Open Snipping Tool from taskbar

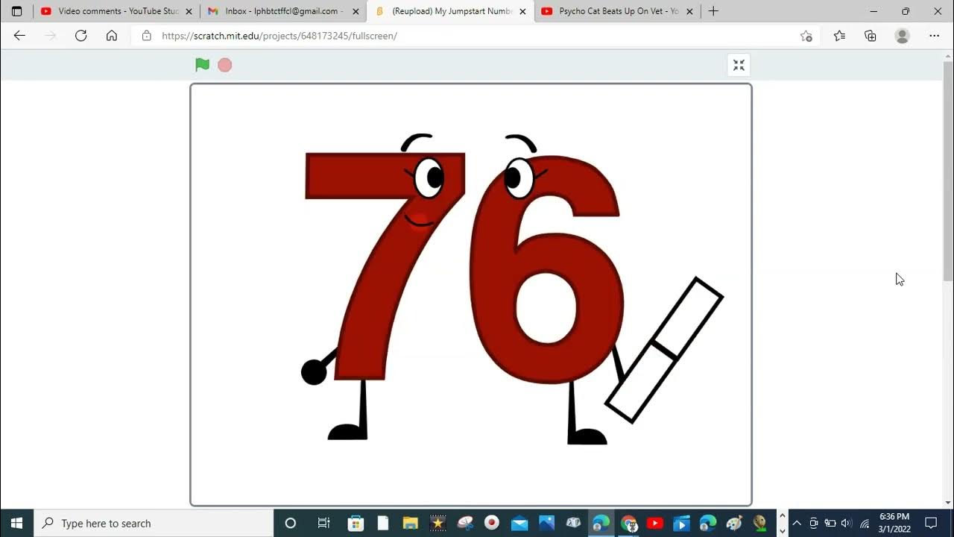coord(465,523)
